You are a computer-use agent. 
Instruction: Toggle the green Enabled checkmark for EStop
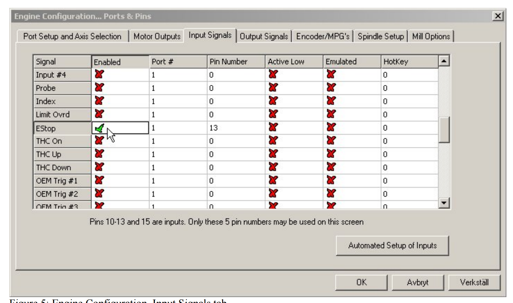pos(99,128)
